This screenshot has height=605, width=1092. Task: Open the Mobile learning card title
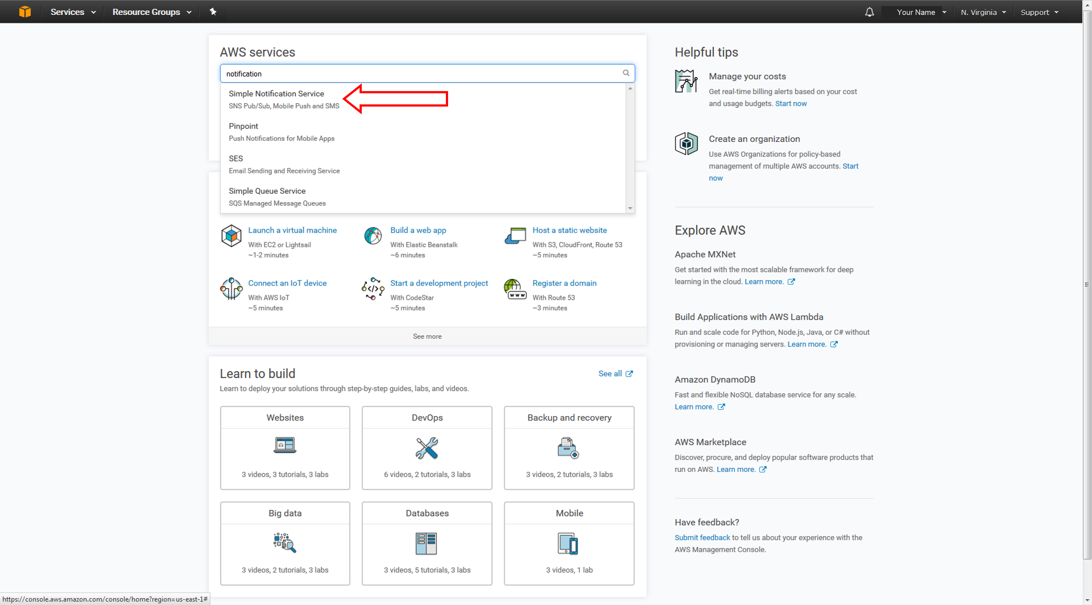coord(569,513)
